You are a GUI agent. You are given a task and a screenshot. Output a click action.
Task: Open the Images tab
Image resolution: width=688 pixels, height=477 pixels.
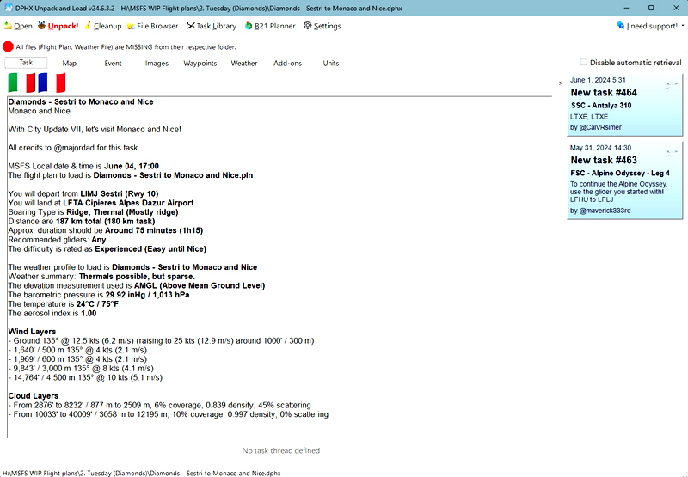157,63
